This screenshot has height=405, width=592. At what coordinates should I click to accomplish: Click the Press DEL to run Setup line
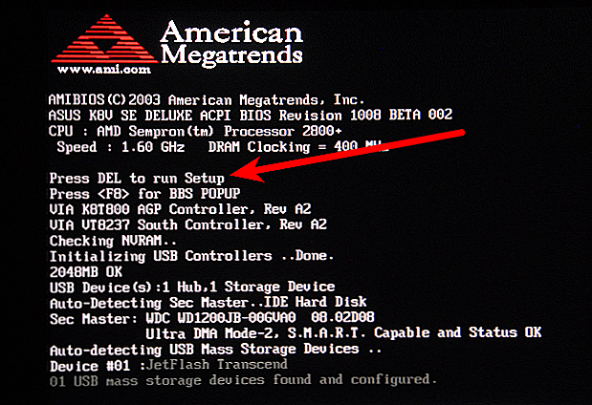(137, 178)
